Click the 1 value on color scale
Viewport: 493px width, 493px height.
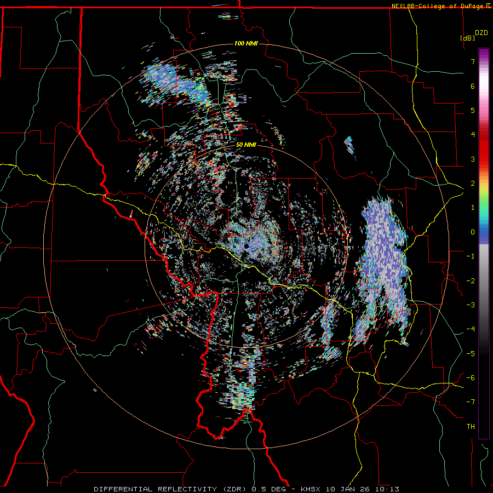coord(473,208)
